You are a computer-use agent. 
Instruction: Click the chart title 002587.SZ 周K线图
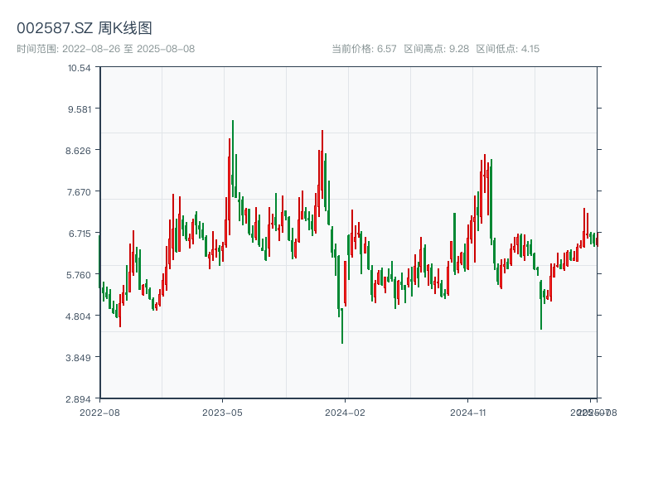(85, 28)
